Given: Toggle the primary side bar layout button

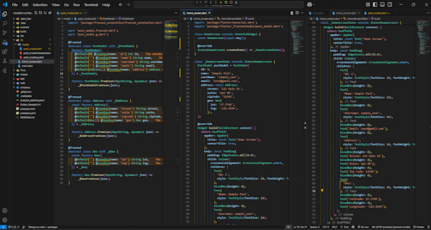Looking at the screenshot, I should tap(375, 4).
